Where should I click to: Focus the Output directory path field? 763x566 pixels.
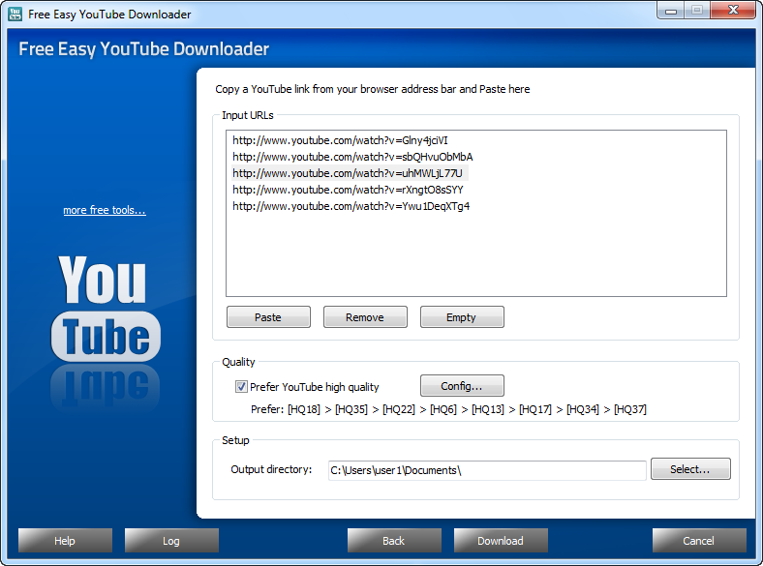487,470
